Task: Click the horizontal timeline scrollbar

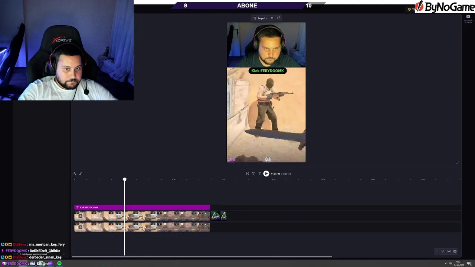Action: pos(202,257)
